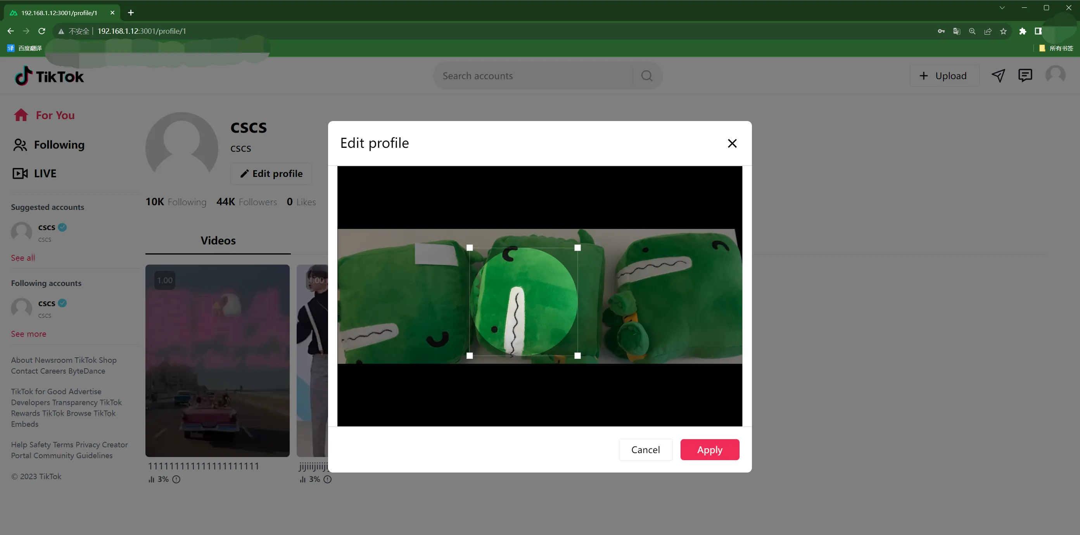
Task: Click the See all link
Action: click(23, 258)
